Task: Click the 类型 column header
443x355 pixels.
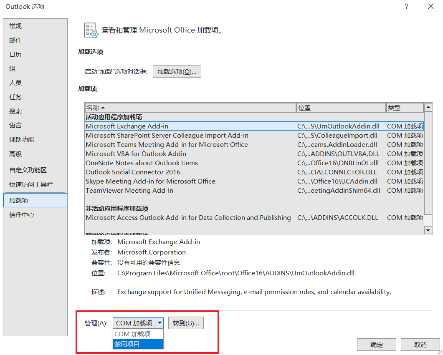Action: tap(404, 108)
